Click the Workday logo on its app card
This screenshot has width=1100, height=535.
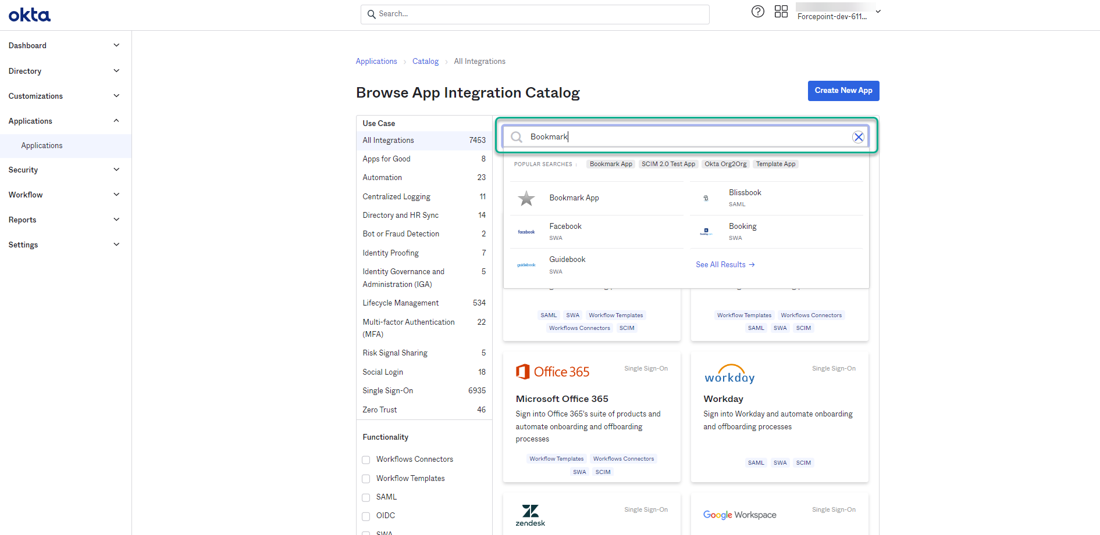(729, 374)
